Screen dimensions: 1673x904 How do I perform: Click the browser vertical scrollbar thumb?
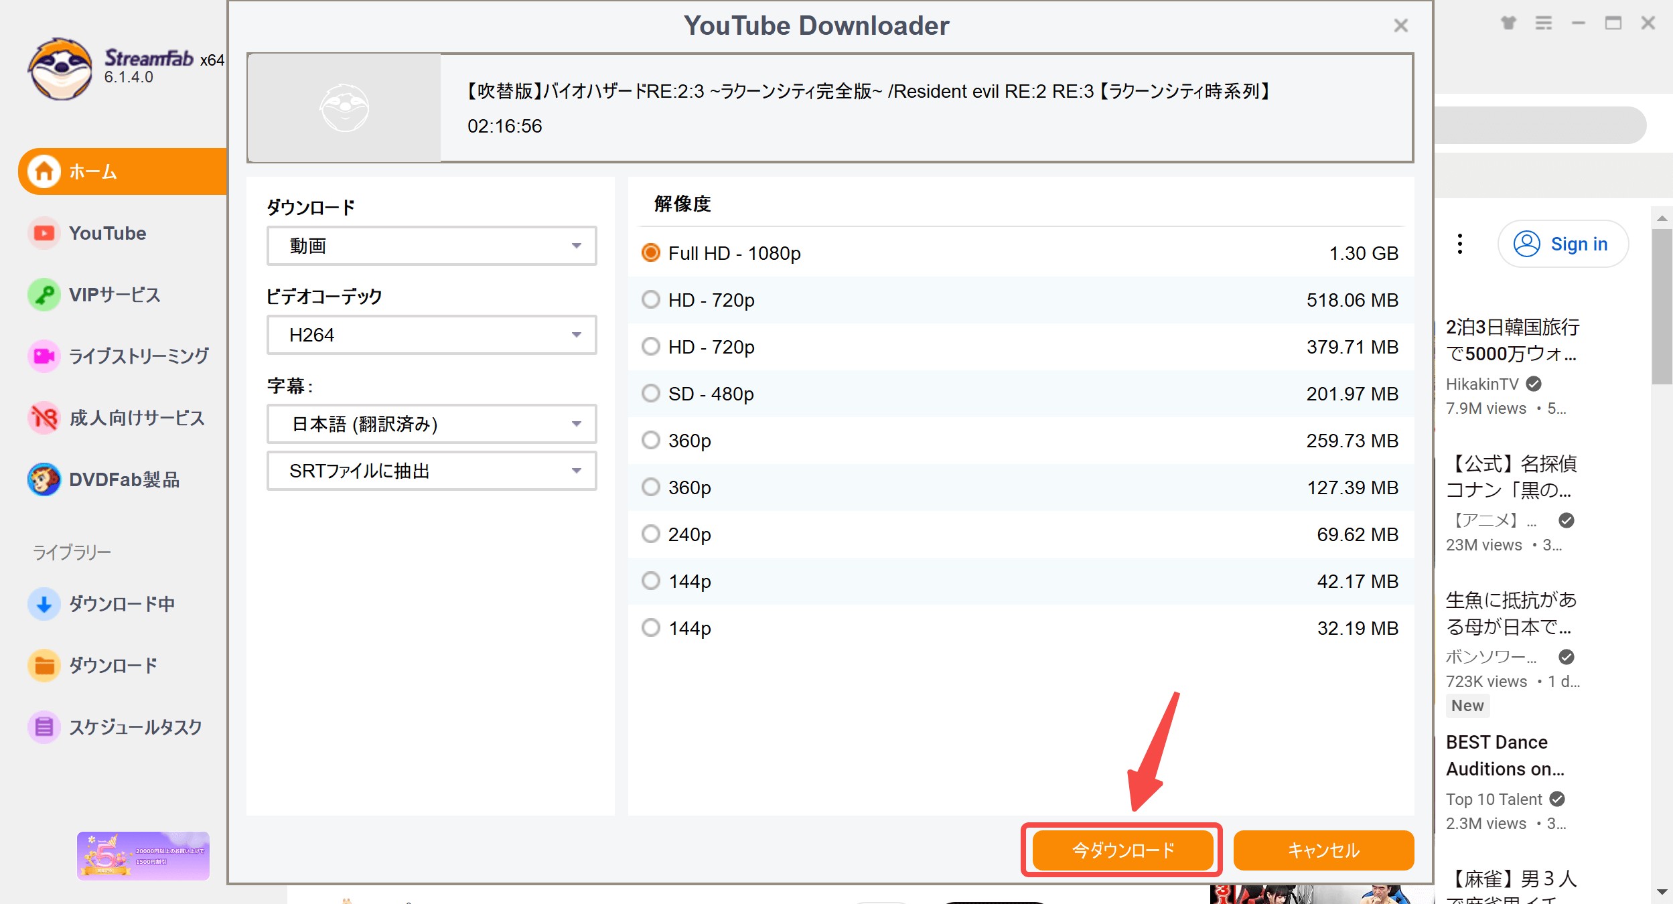1662,307
